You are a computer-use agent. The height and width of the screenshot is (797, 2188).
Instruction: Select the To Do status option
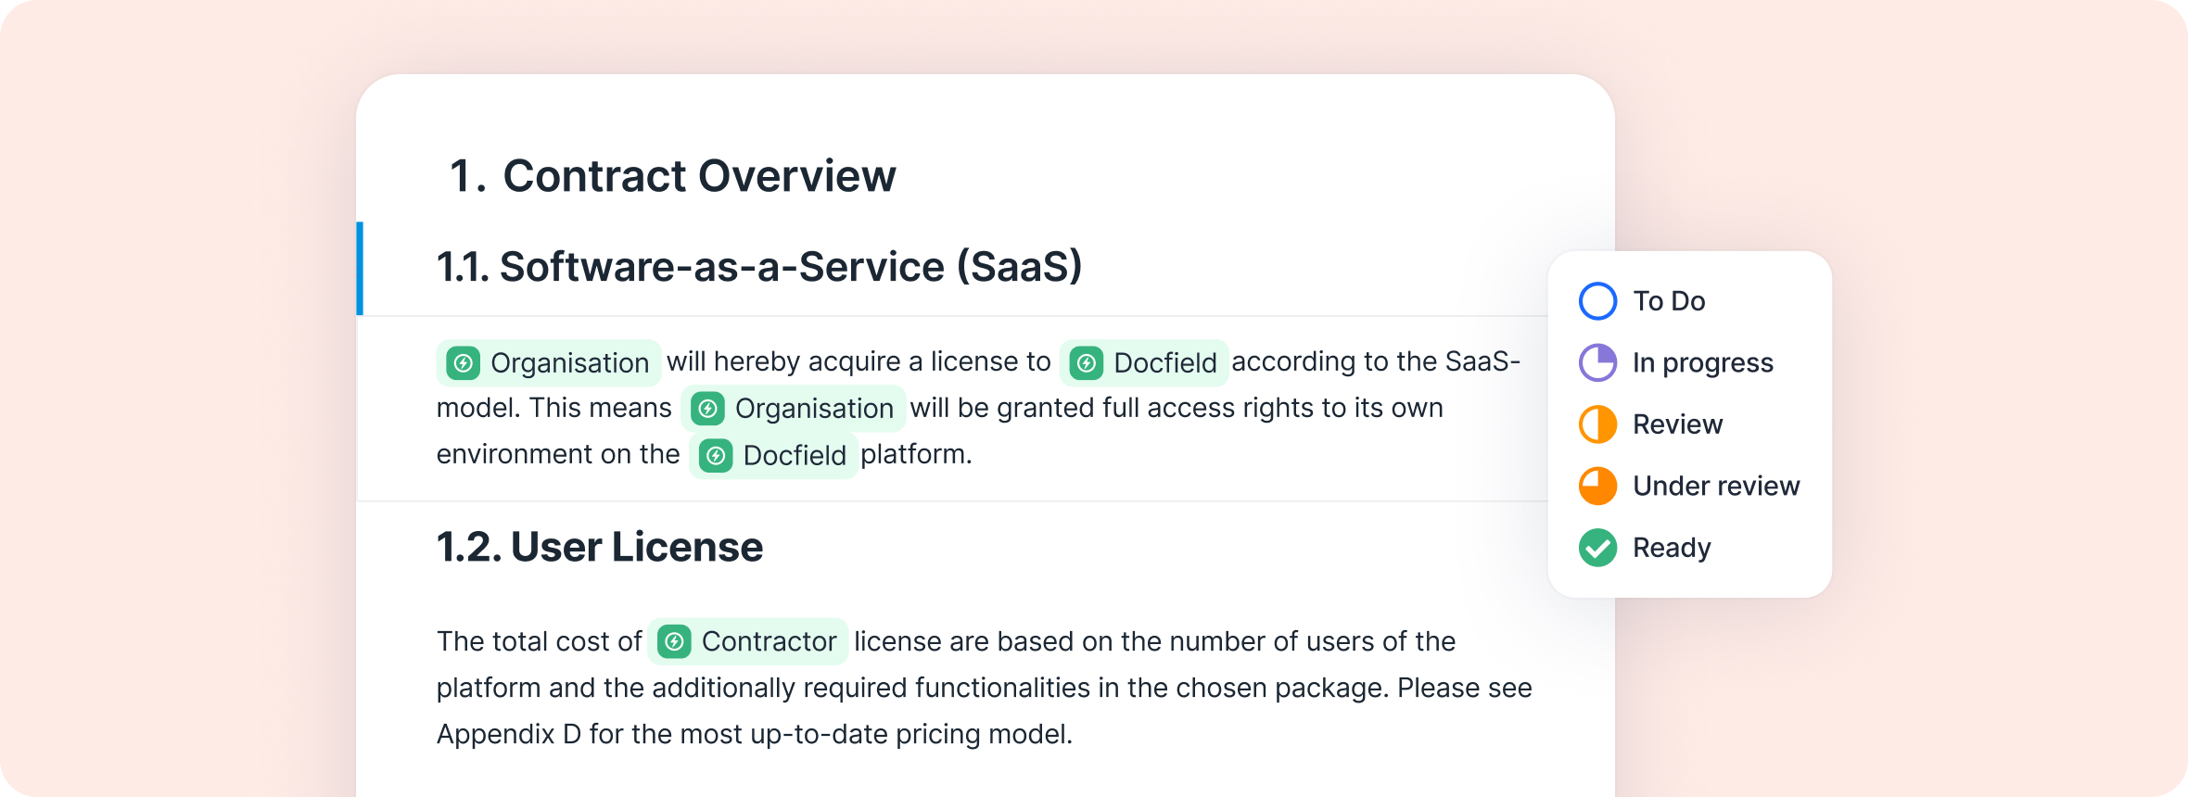1669,301
